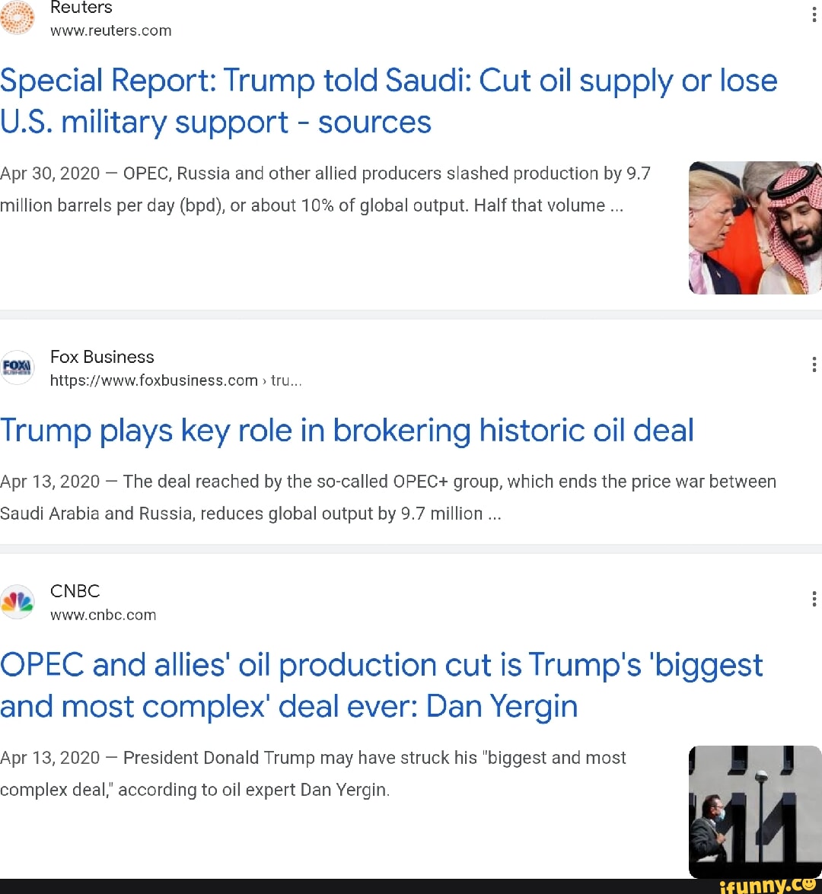The height and width of the screenshot is (894, 822).
Task: Select the www.cnbc.com site label
Action: click(x=104, y=615)
